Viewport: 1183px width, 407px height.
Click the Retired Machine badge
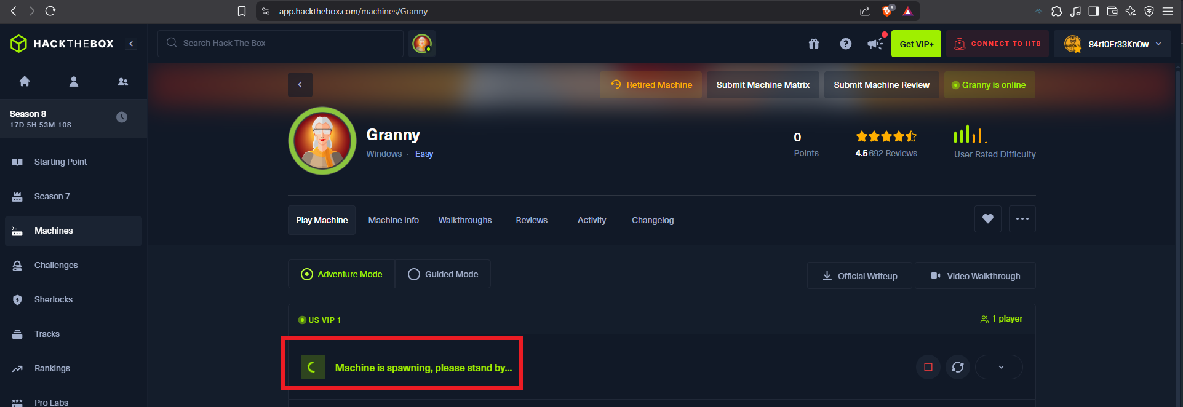pos(651,85)
